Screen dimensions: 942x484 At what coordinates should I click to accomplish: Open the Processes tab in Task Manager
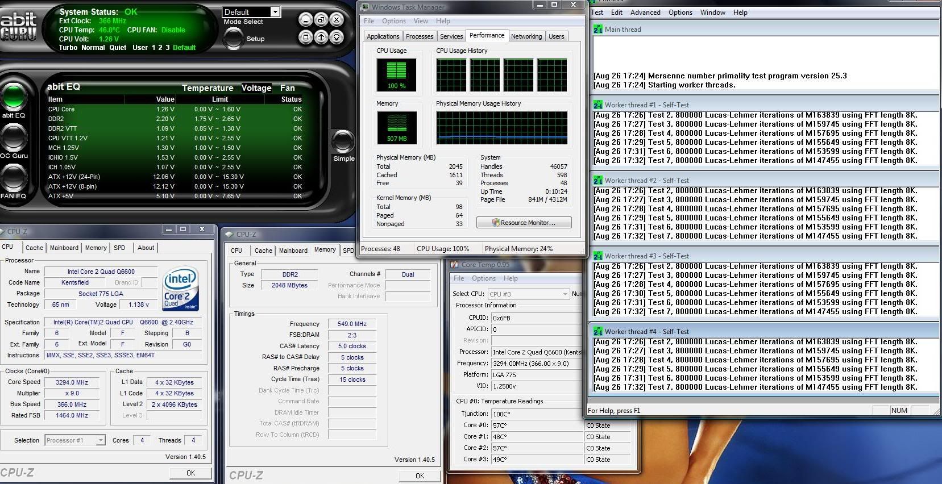point(420,36)
